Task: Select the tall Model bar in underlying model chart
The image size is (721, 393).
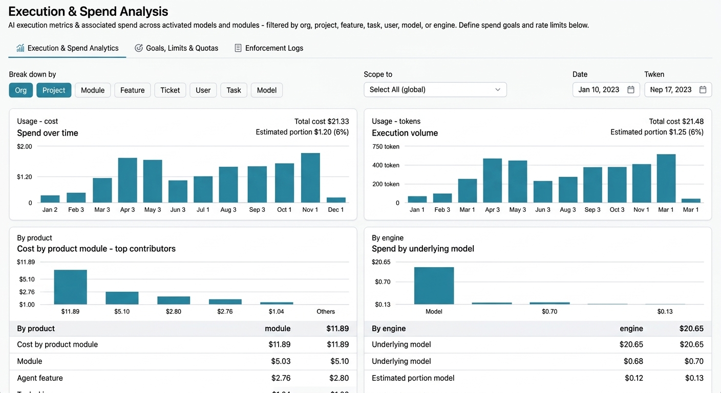Action: (434, 286)
